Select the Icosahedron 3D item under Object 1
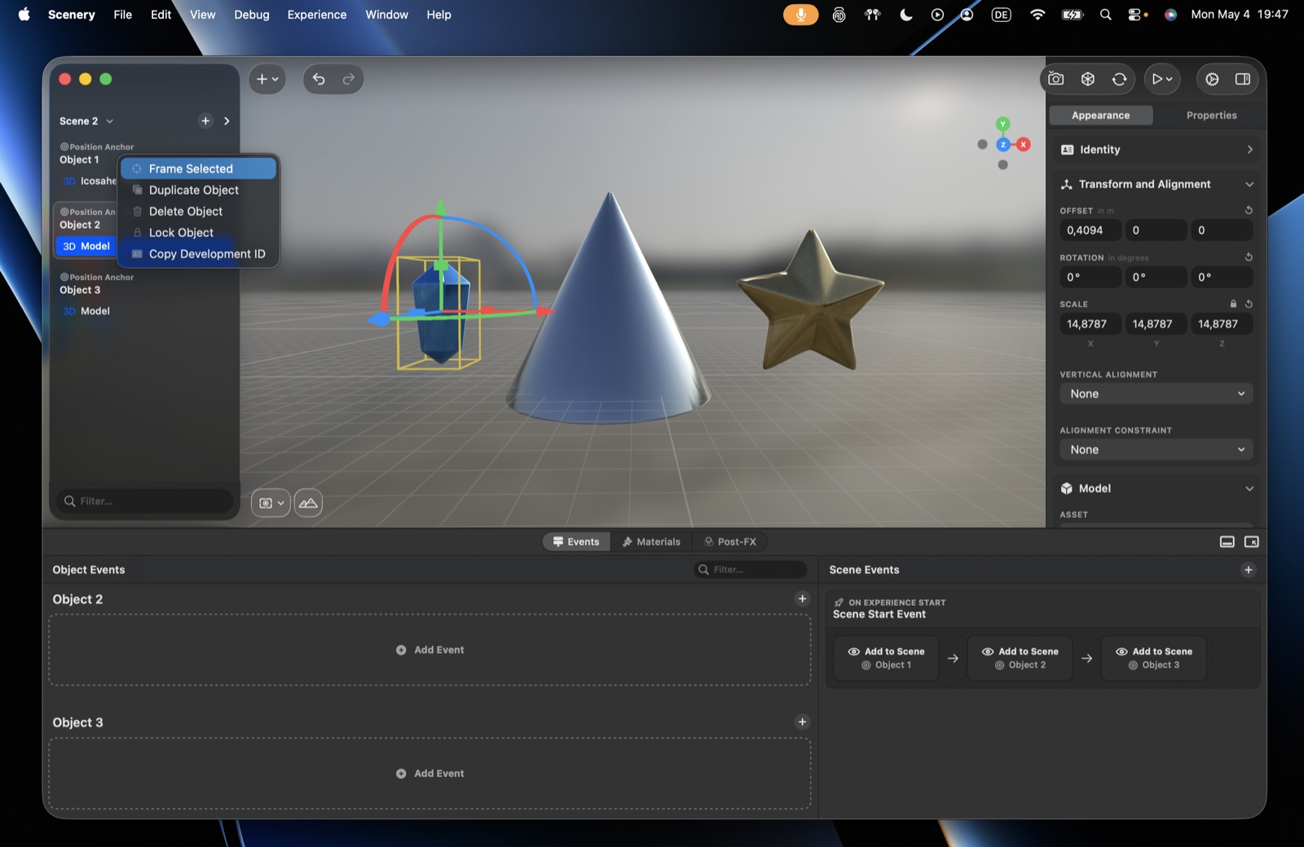This screenshot has height=847, width=1304. [90, 181]
